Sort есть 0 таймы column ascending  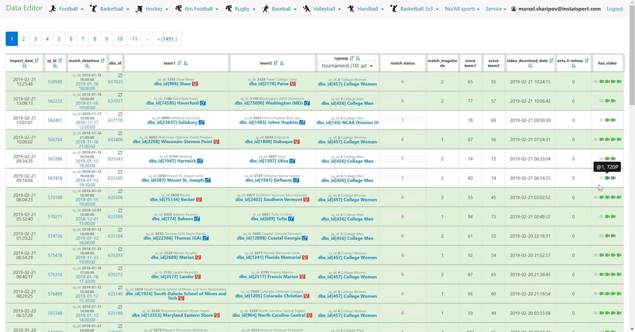pos(573,66)
